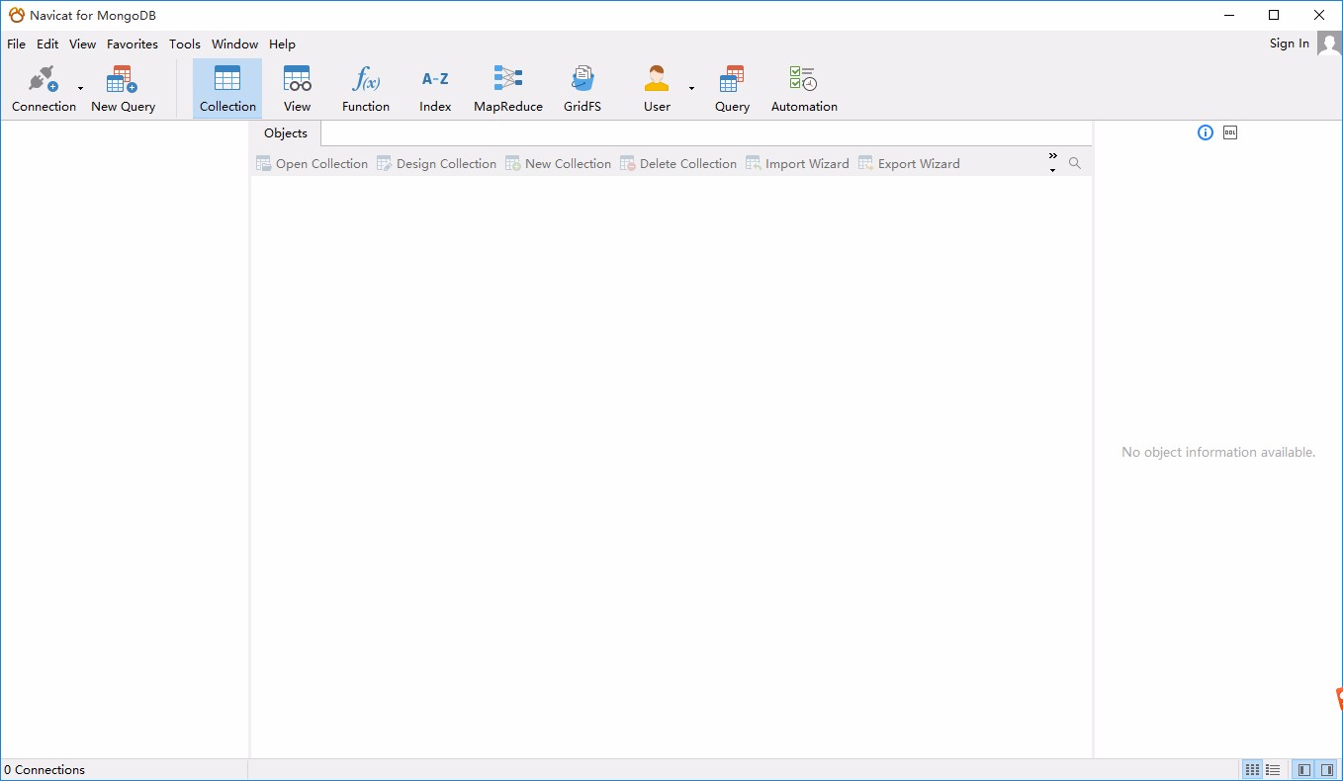This screenshot has width=1343, height=781.
Task: Toggle the right information pane button
Action: (x=1327, y=770)
